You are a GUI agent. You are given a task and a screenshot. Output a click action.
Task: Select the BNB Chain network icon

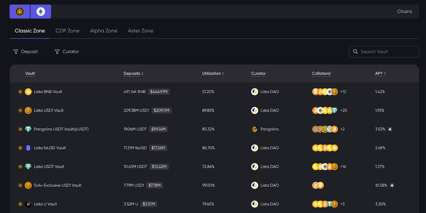coord(20,12)
